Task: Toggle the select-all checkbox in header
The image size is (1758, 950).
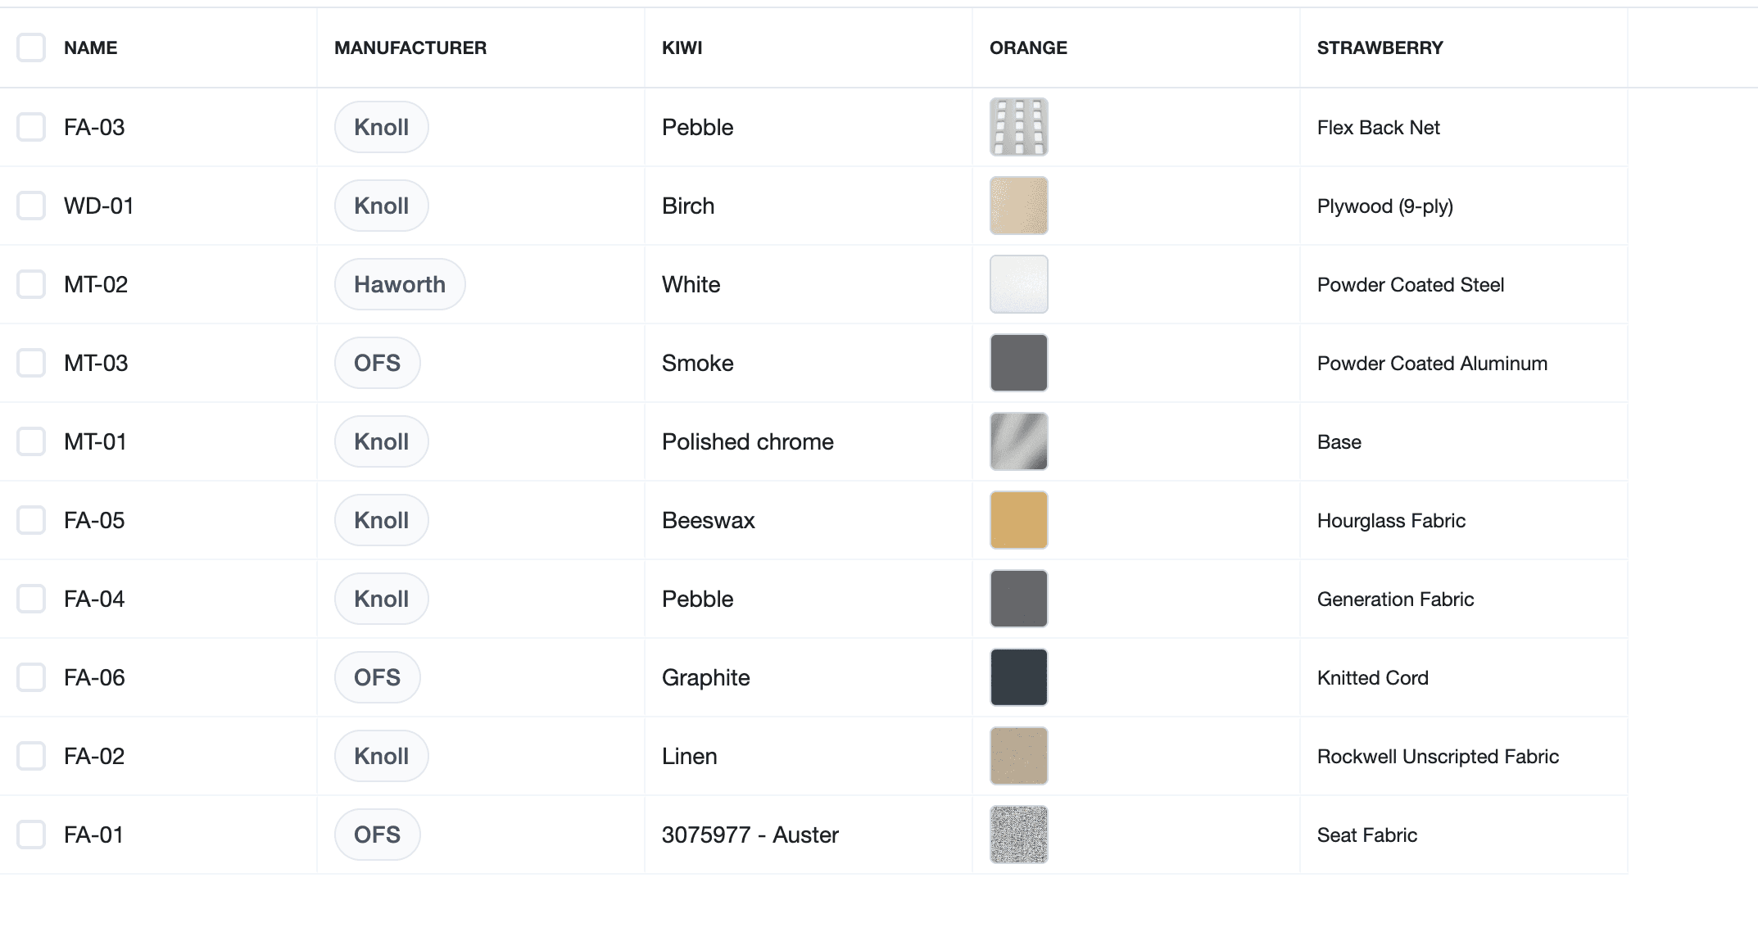Action: coord(31,47)
